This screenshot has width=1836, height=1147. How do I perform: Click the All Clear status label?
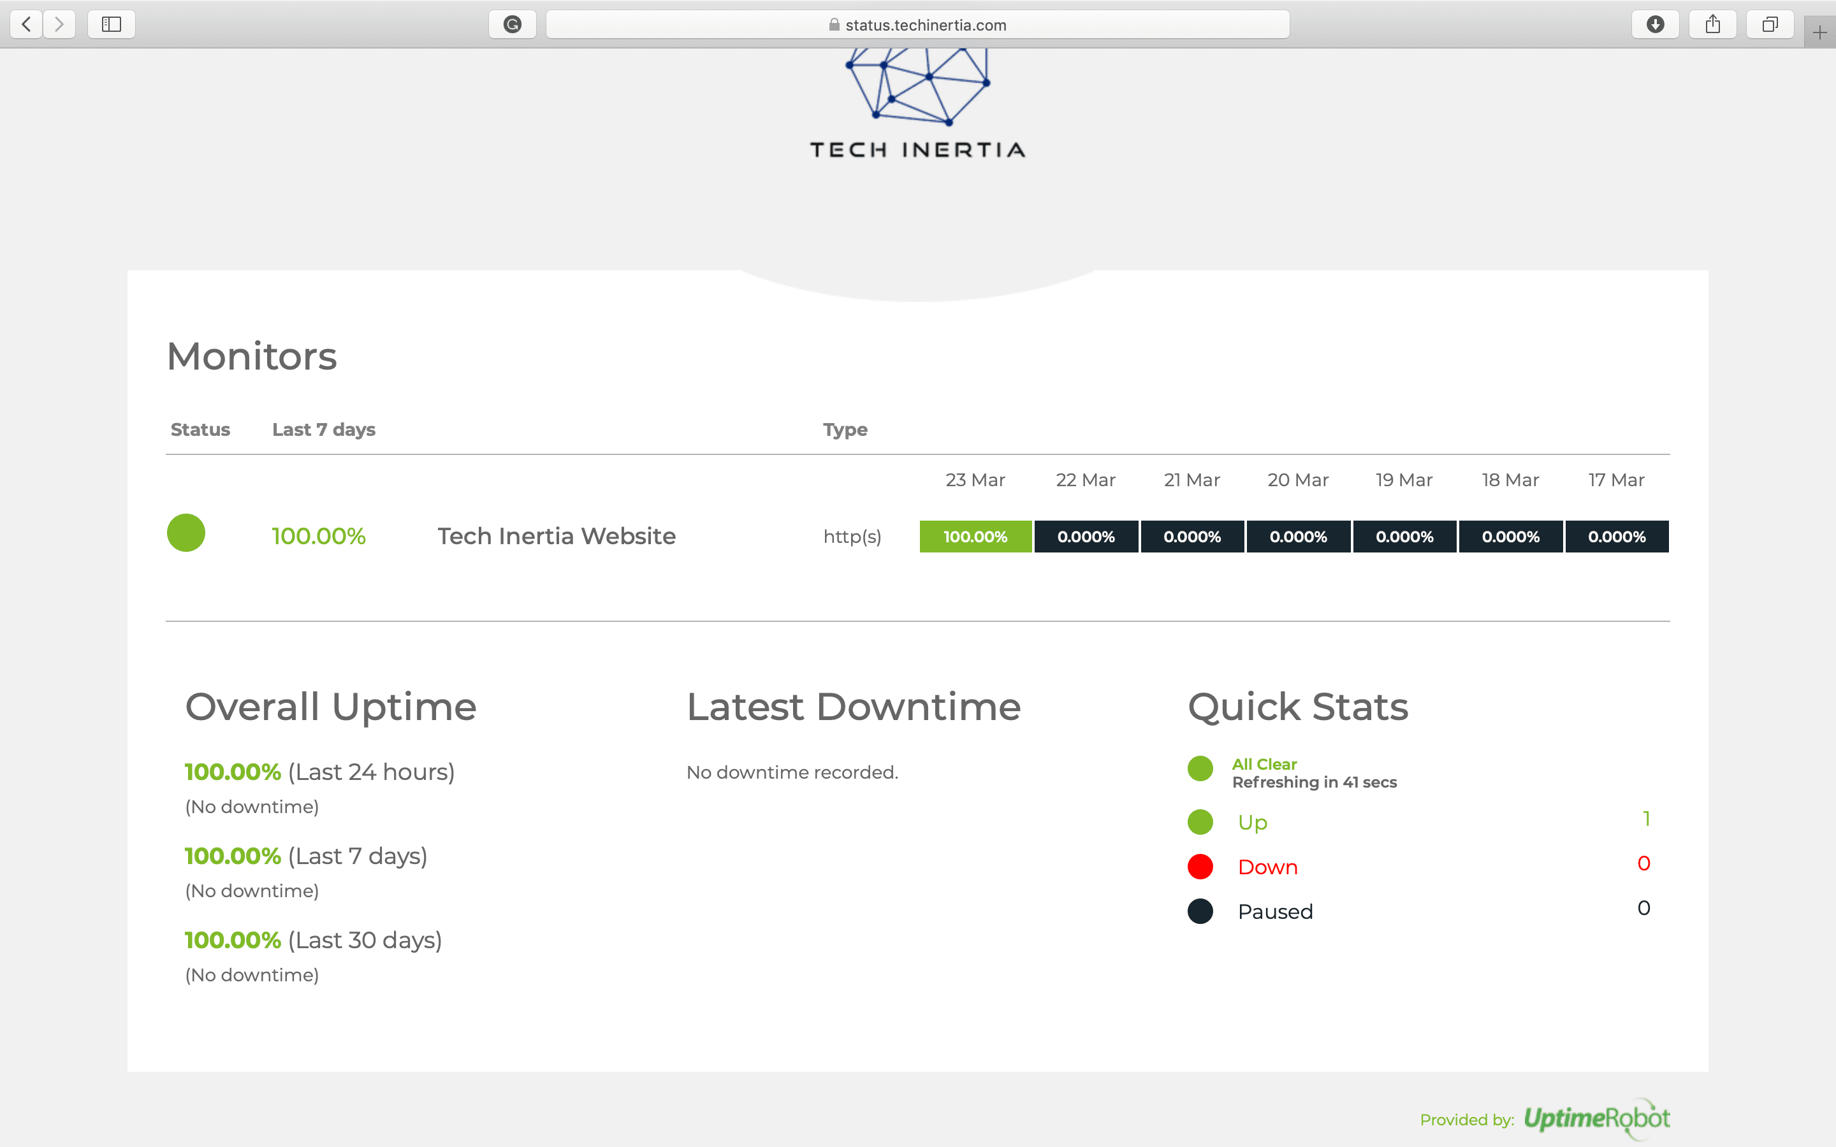pos(1265,764)
